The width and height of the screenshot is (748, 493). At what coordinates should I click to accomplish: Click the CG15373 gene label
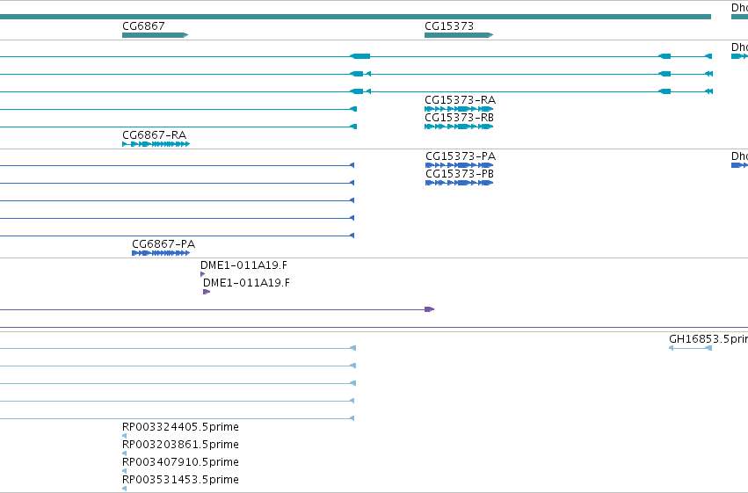pyautogui.click(x=449, y=25)
